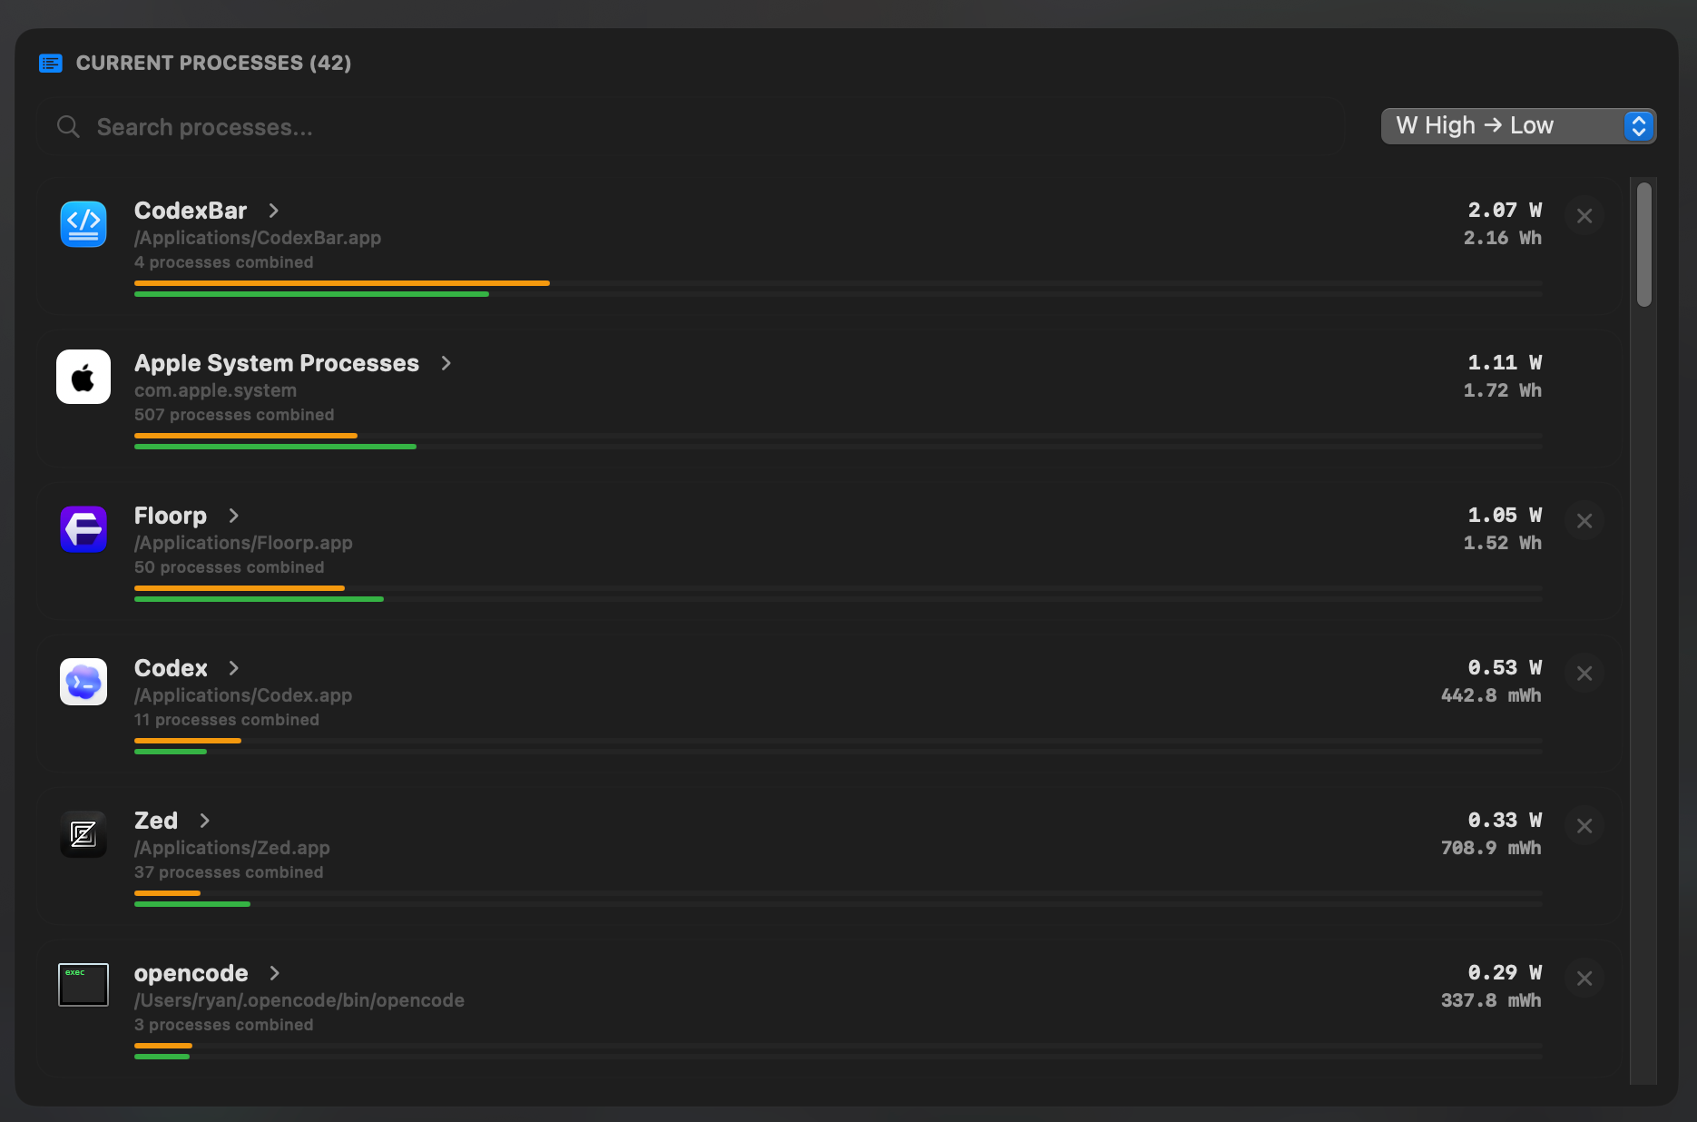This screenshot has height=1122, width=1697.
Task: Dismiss the CodexBar process row
Action: [x=1584, y=216]
